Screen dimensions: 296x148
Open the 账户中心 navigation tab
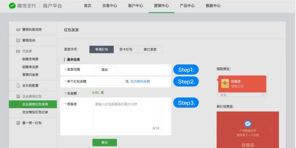click(x=135, y=6)
